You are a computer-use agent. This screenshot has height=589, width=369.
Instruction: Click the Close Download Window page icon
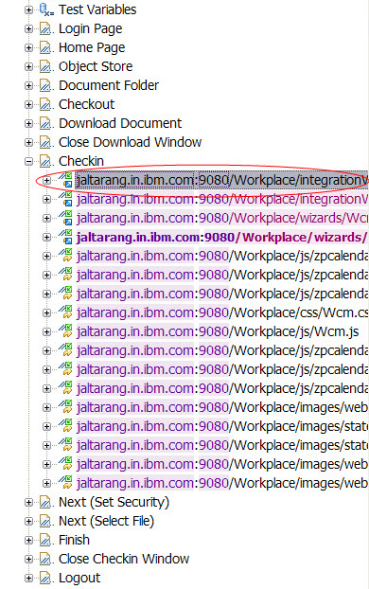(46, 142)
